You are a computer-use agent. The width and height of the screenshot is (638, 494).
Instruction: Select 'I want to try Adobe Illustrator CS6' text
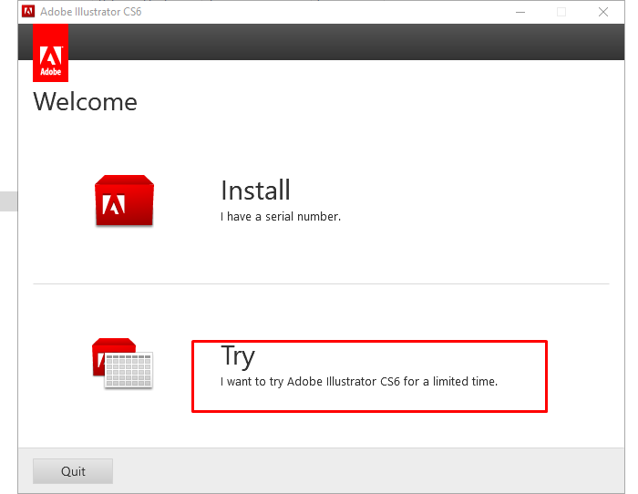pyautogui.click(x=311, y=382)
